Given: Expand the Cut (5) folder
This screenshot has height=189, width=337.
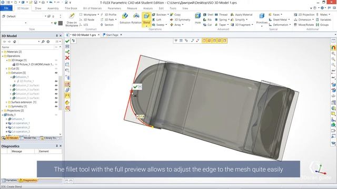Looking at the screenshot, I should click(x=7, y=69).
